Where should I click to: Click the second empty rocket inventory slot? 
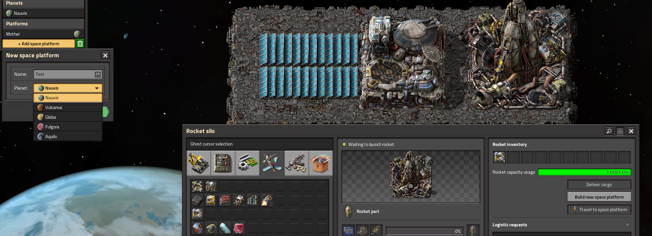[x=527, y=157]
